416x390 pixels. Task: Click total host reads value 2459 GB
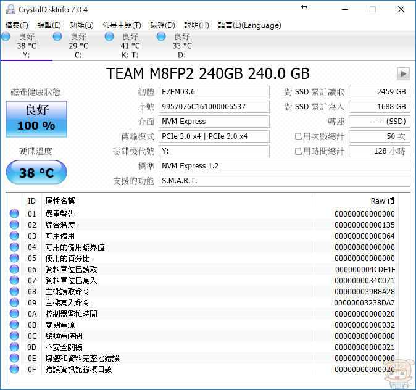(380, 92)
